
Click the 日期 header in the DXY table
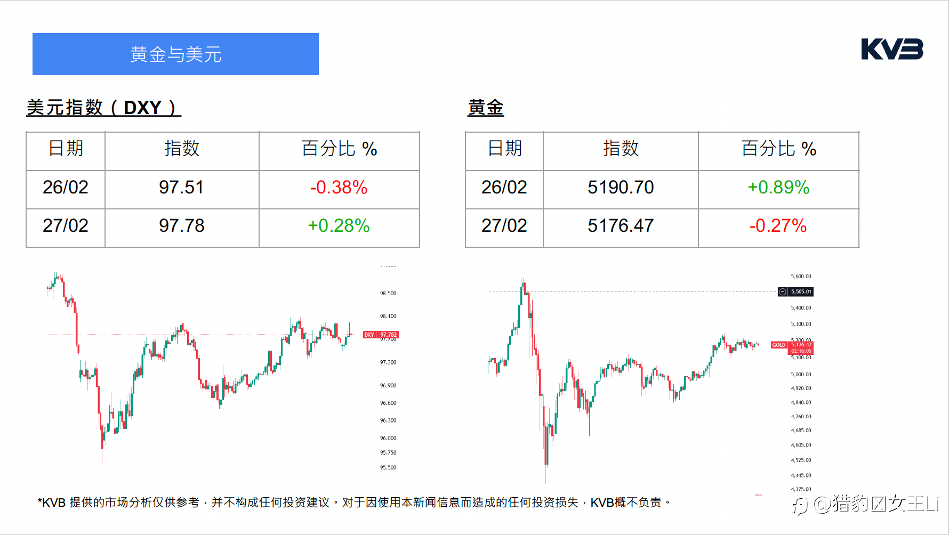[66, 149]
